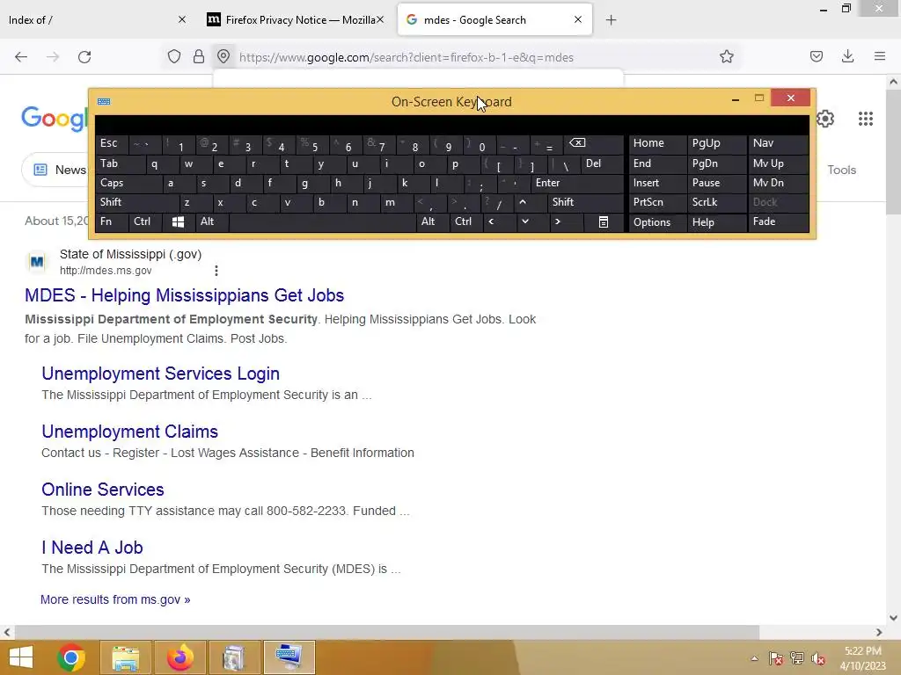The height and width of the screenshot is (675, 901).
Task: Click the vertical page scrollbar thumb
Action: click(x=893, y=152)
